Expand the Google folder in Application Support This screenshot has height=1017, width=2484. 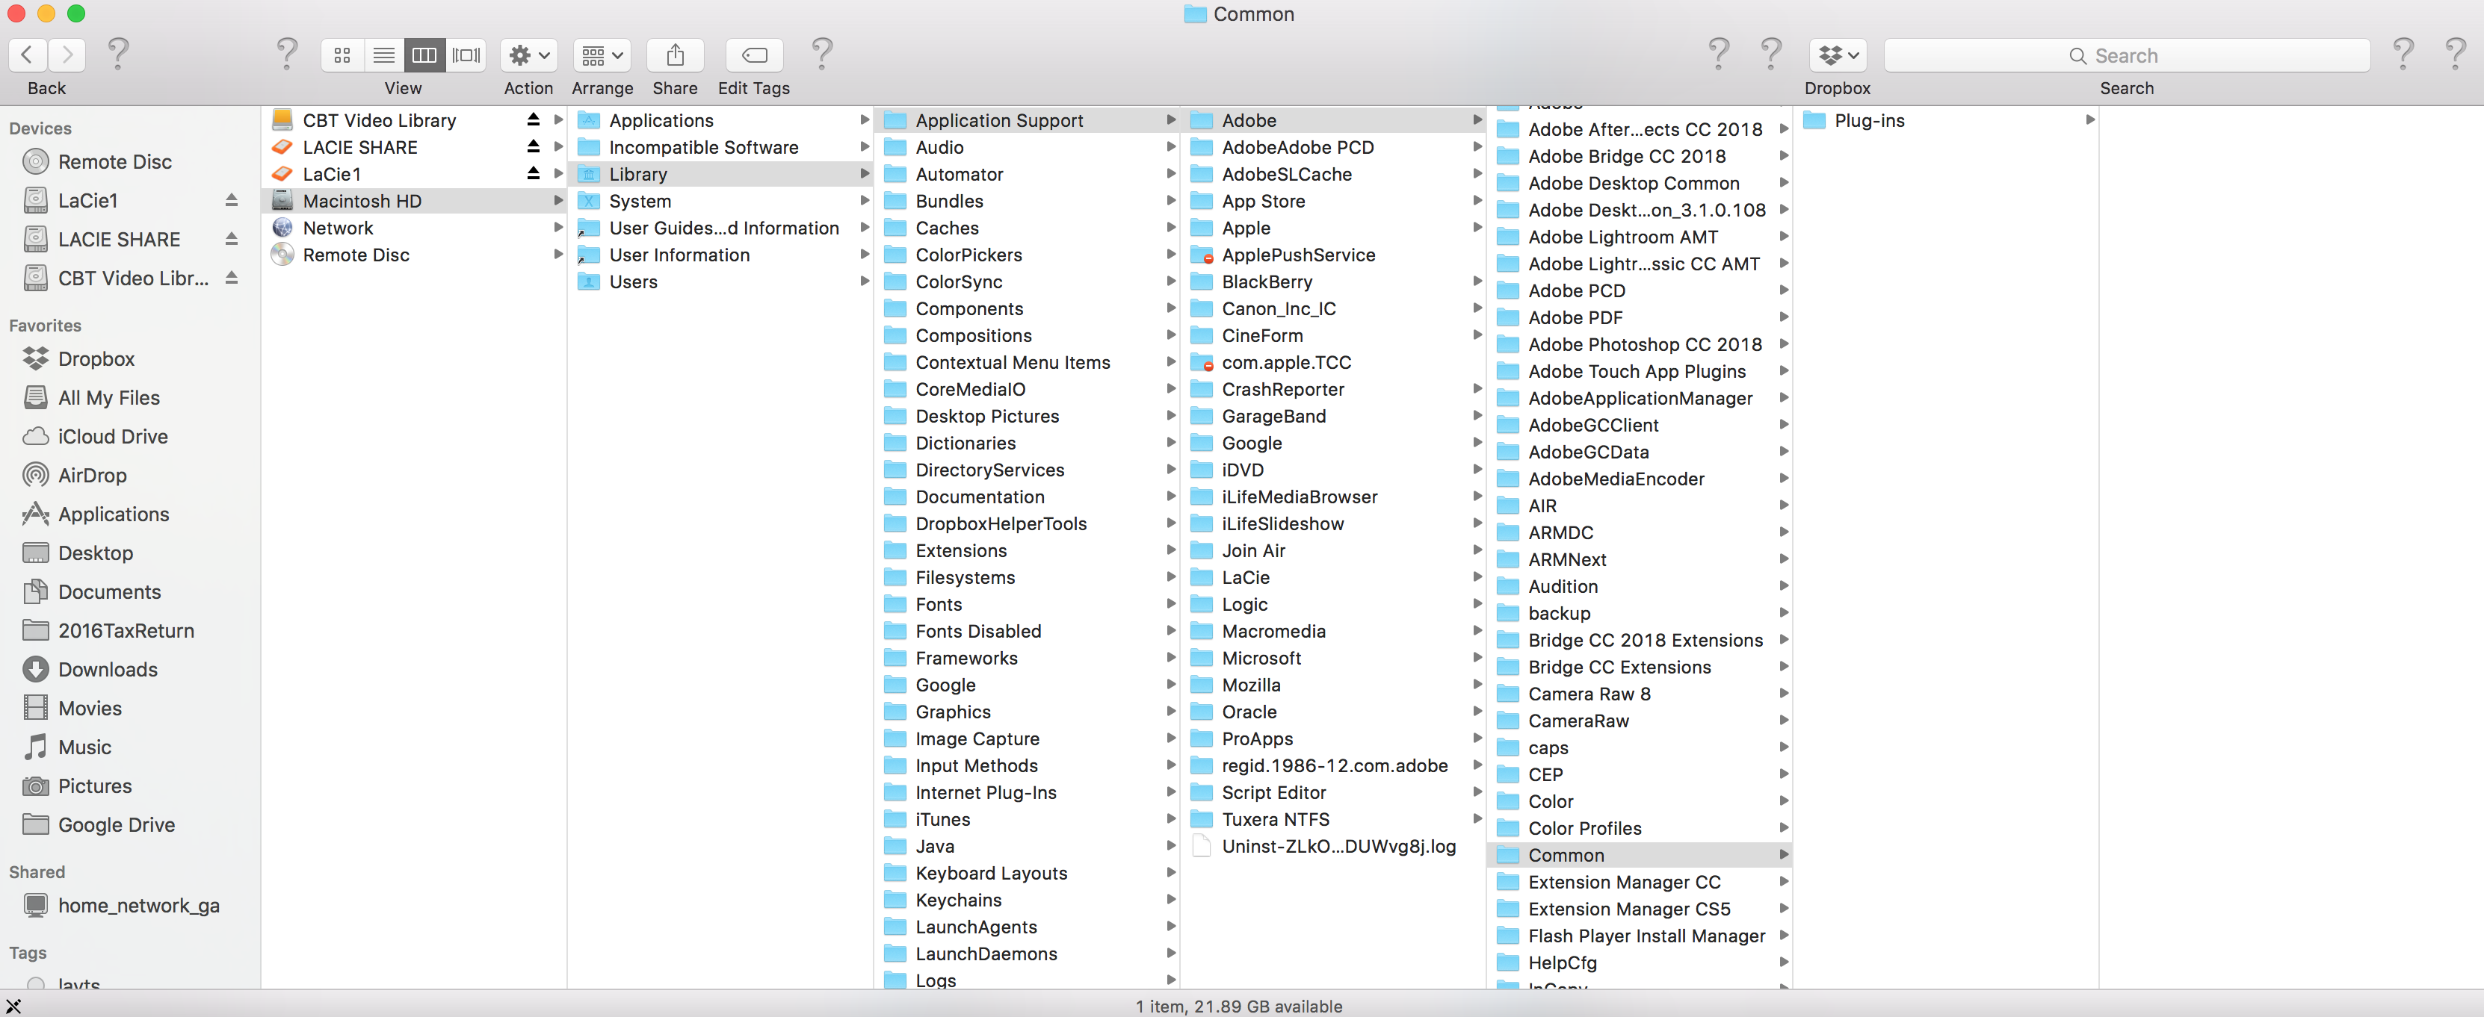[x=1475, y=442]
